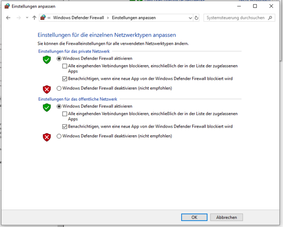283x227 pixels.
Task: Toggle Benachrichtigen checkbox under public network
Action: tap(64, 127)
